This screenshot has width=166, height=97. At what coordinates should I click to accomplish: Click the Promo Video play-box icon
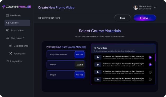[x=8, y=31]
